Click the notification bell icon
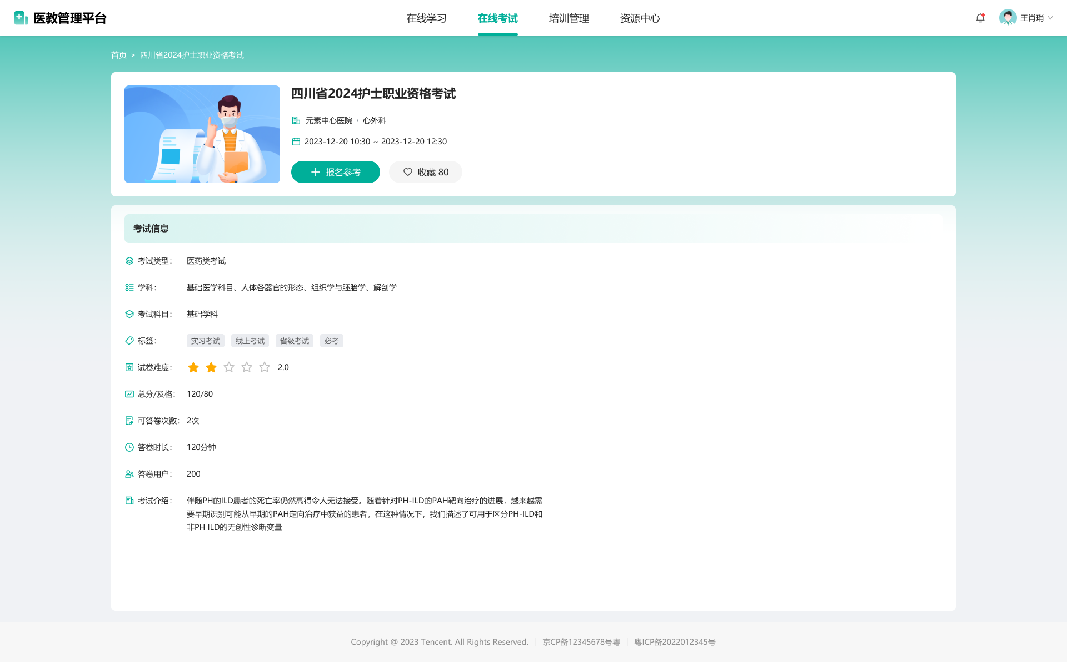Viewport: 1067px width, 662px height. [980, 18]
